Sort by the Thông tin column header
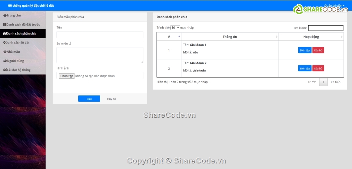 [230, 37]
